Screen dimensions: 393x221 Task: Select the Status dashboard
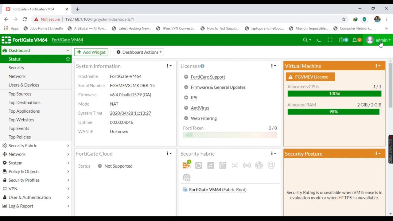coord(36,59)
